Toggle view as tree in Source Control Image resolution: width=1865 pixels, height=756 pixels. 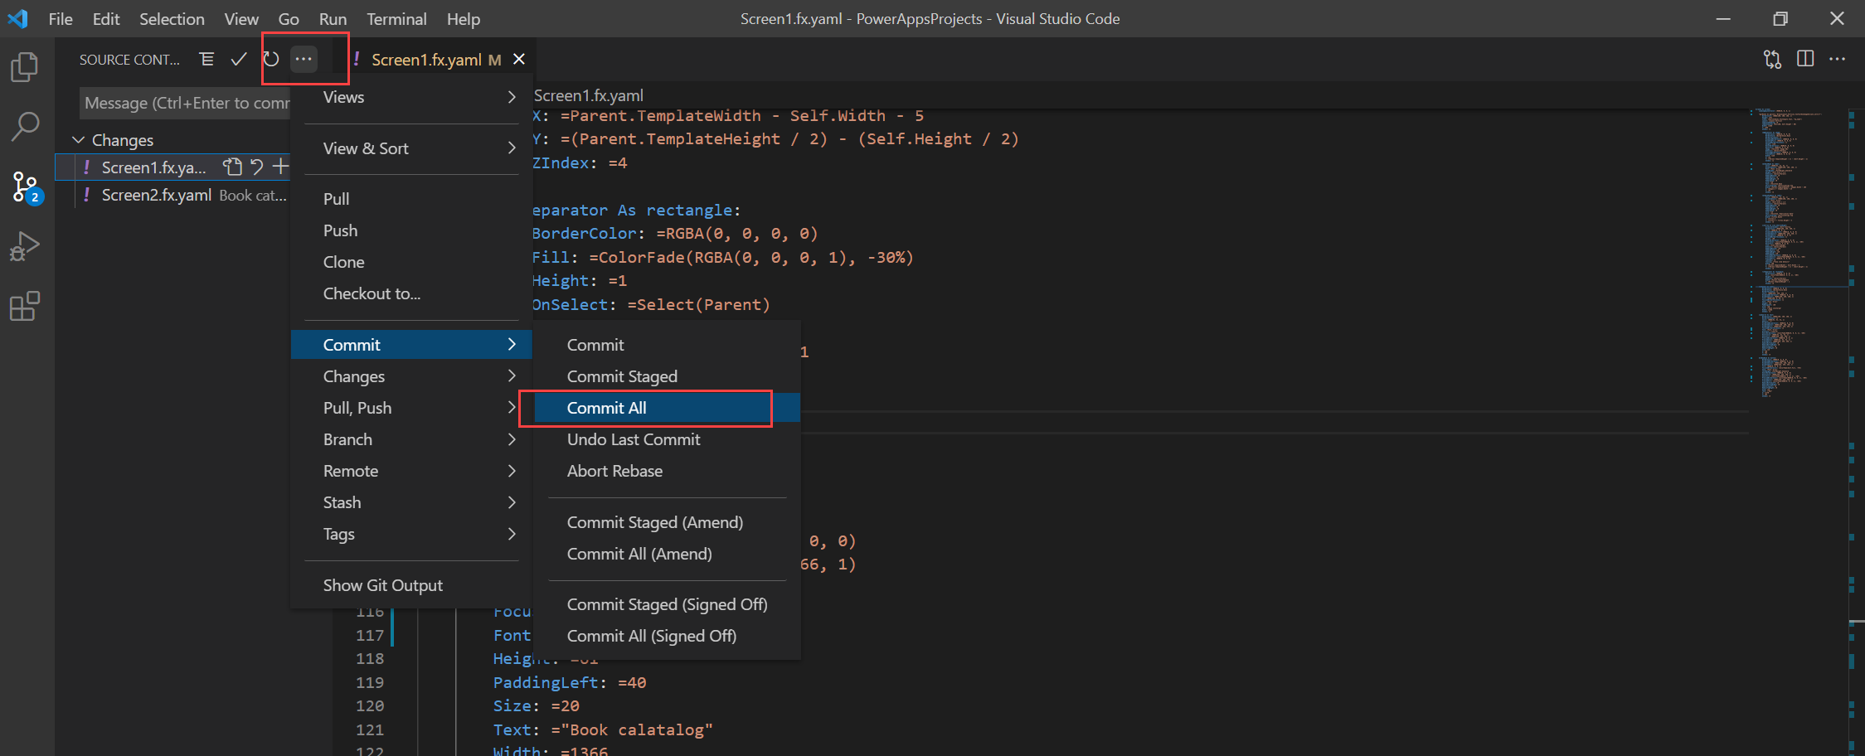pos(206,59)
